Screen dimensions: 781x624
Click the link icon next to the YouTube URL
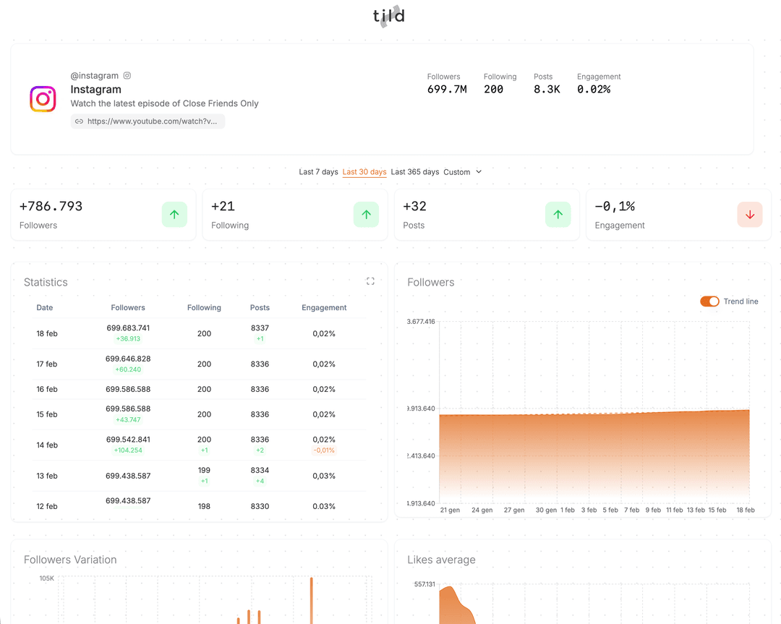click(x=80, y=121)
